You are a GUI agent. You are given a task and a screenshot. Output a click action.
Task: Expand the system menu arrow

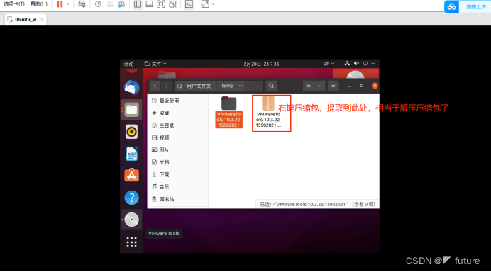tap(373, 64)
